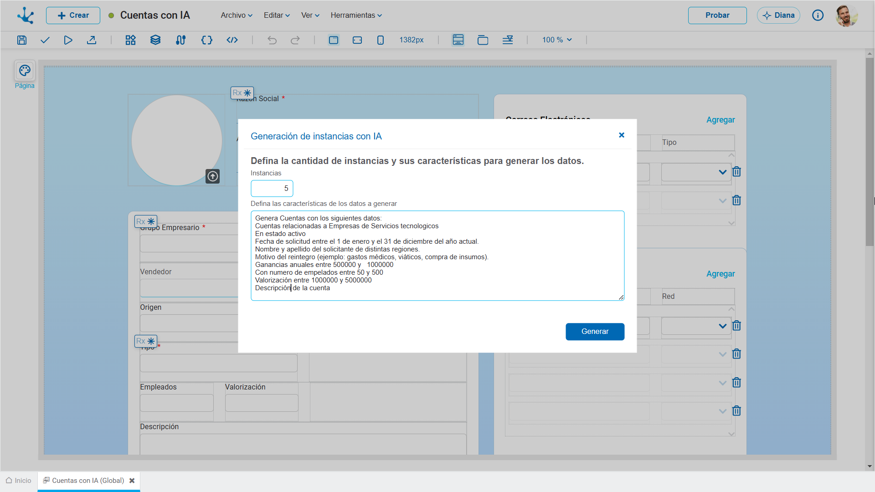
Task: Open the Página palette icon
Action: 25,71
